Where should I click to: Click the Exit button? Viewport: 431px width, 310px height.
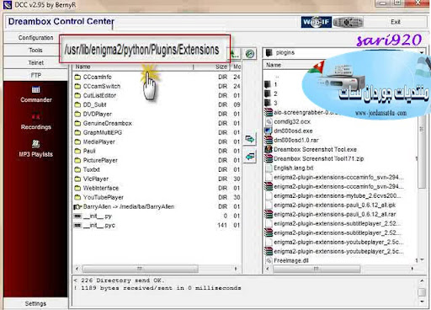(x=396, y=22)
